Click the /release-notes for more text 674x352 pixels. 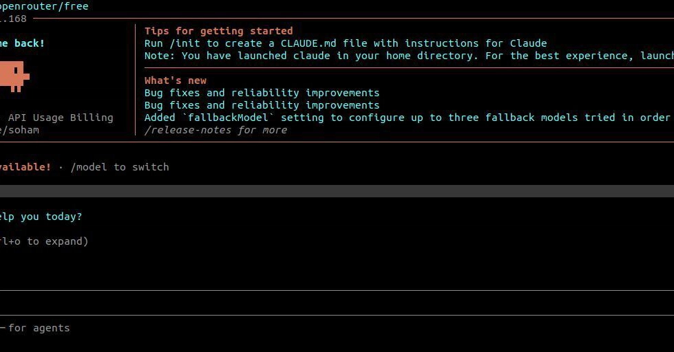click(x=215, y=130)
